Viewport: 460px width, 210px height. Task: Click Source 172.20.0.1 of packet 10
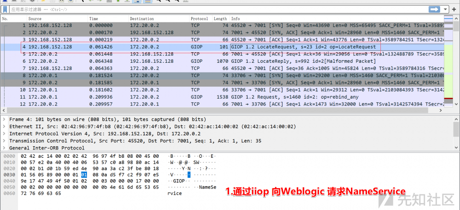43,89
